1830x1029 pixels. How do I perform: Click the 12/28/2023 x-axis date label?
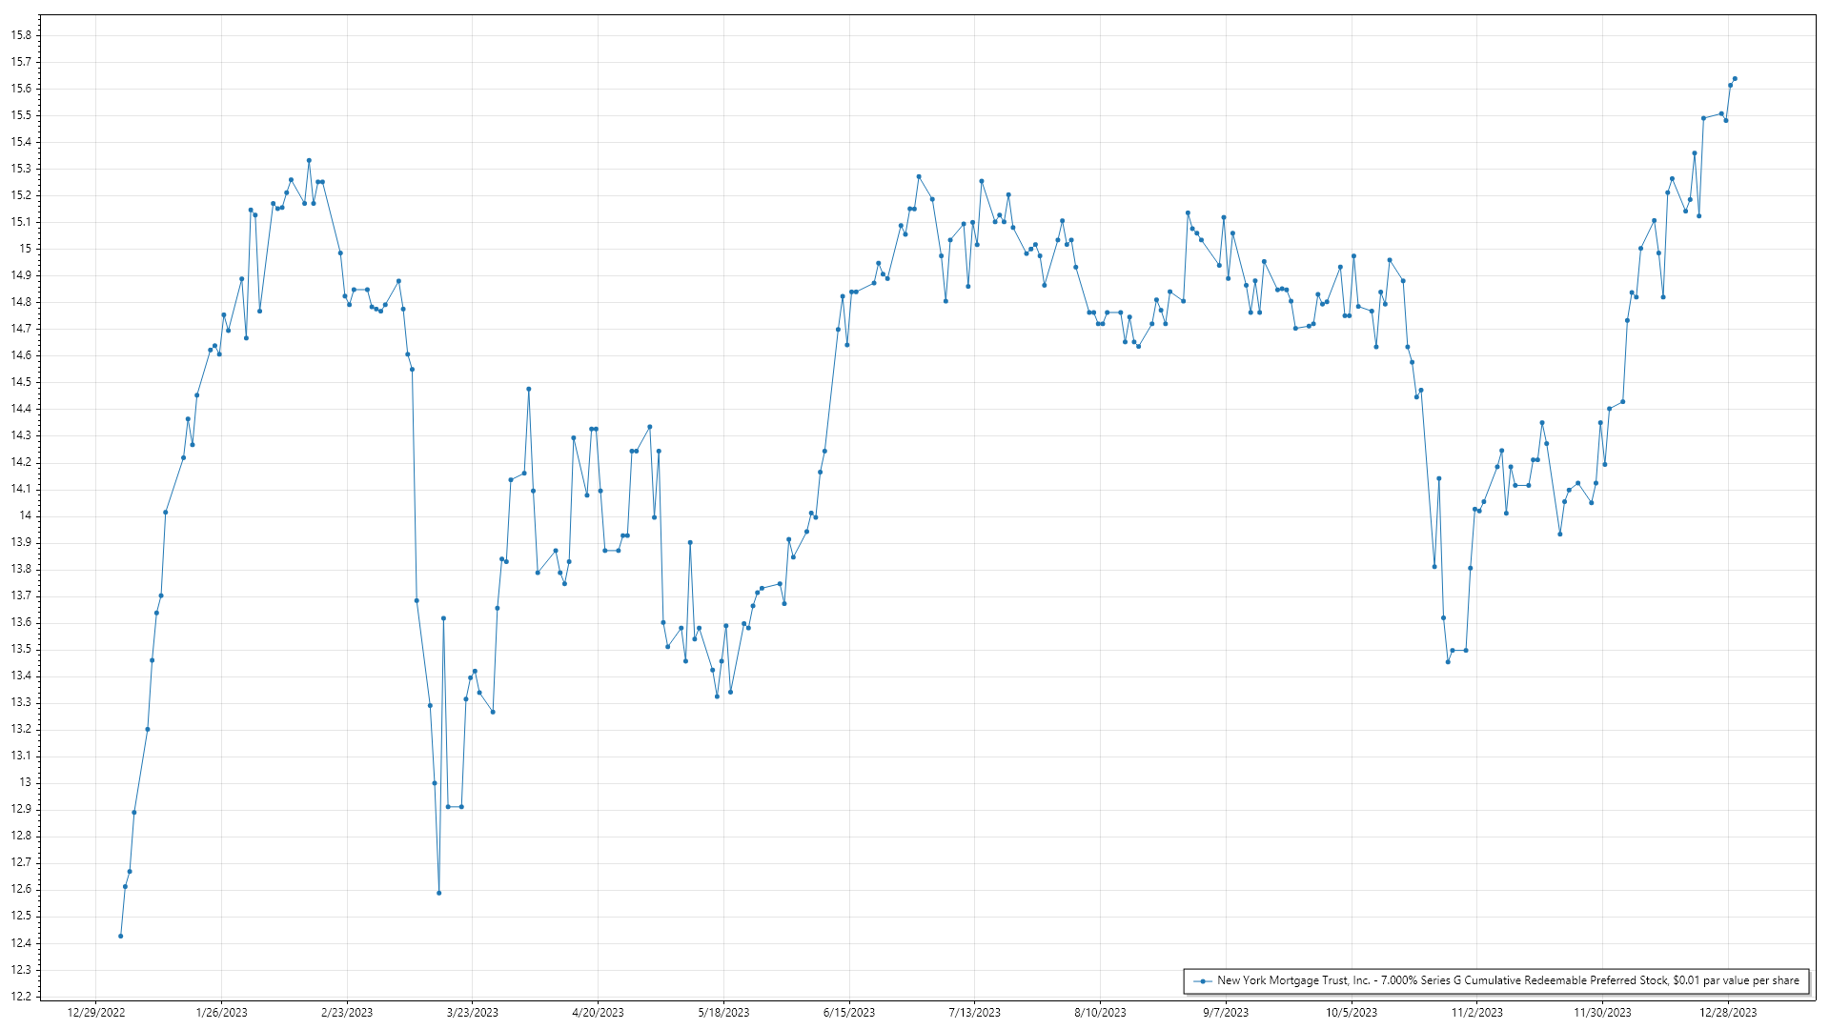pyautogui.click(x=1728, y=1013)
